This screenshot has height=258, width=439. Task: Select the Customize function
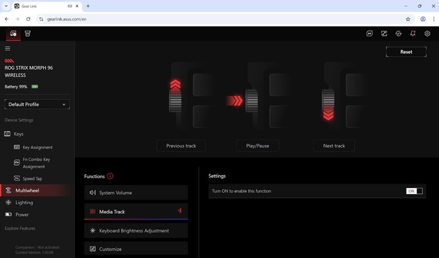(x=136, y=249)
